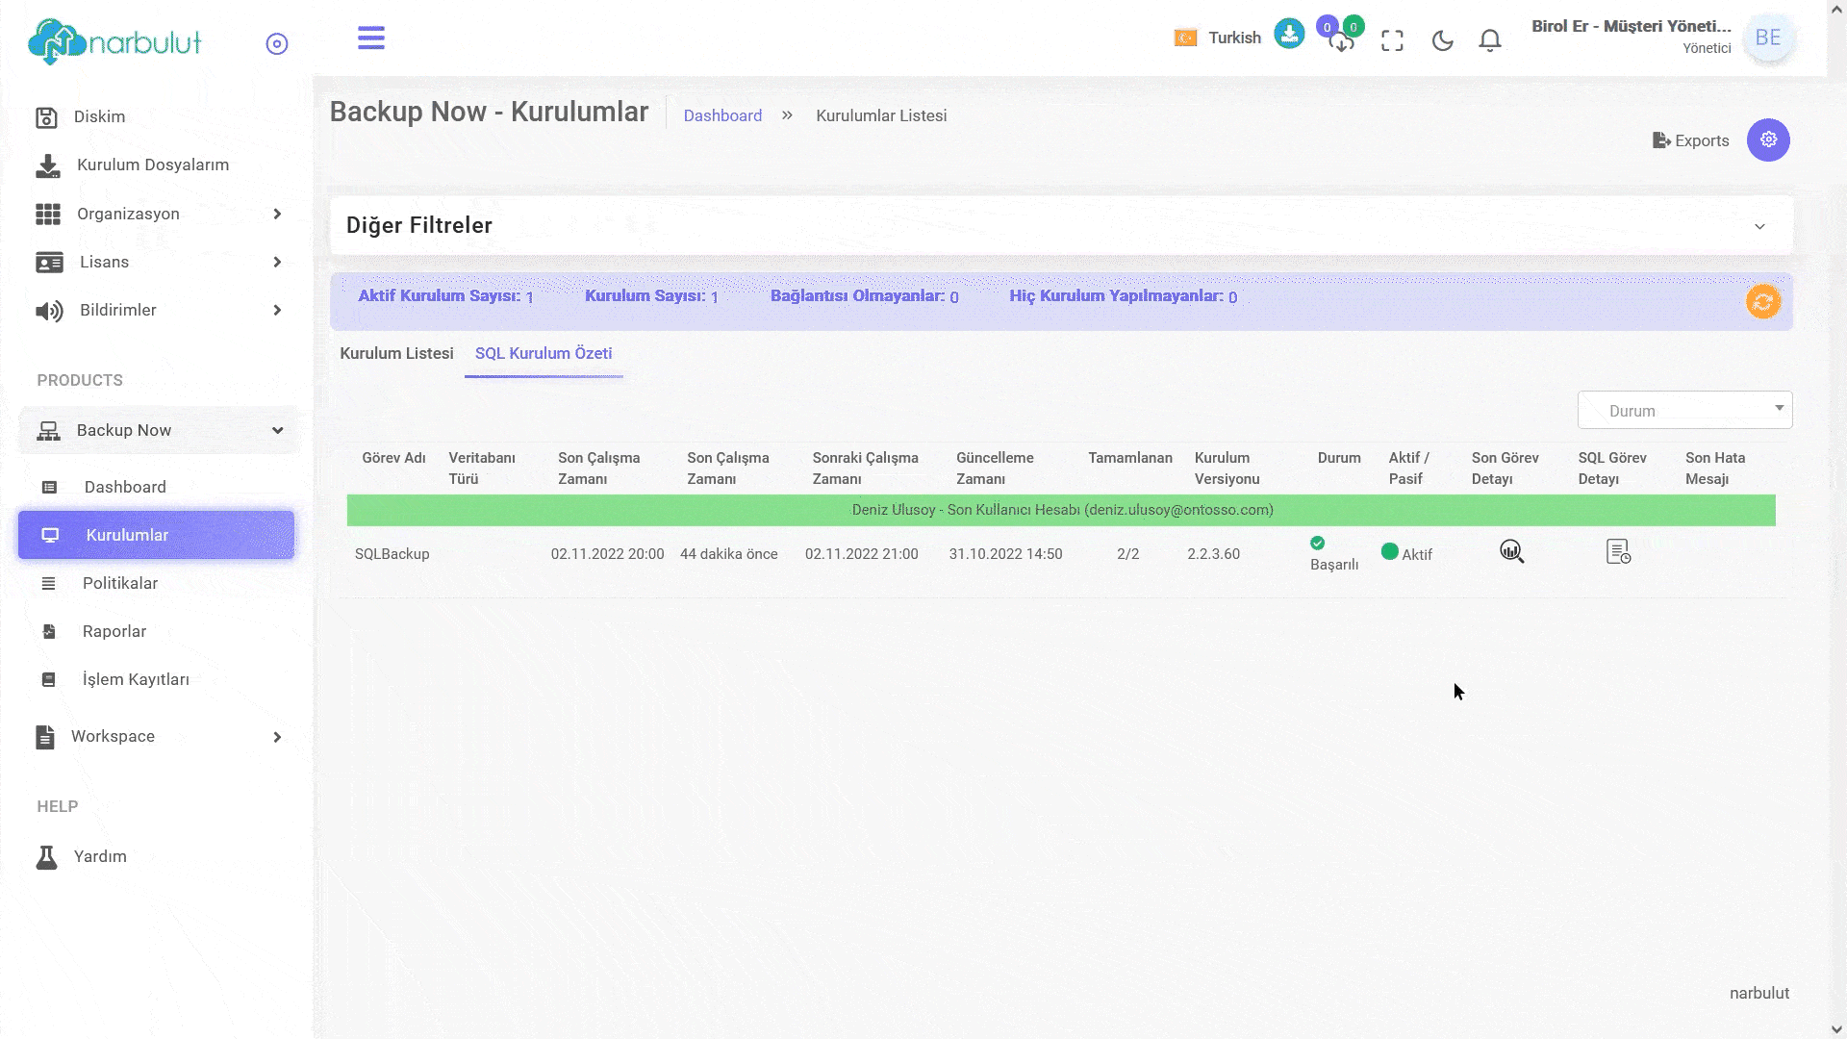
Task: Open the hamburger menu
Action: coord(371,38)
